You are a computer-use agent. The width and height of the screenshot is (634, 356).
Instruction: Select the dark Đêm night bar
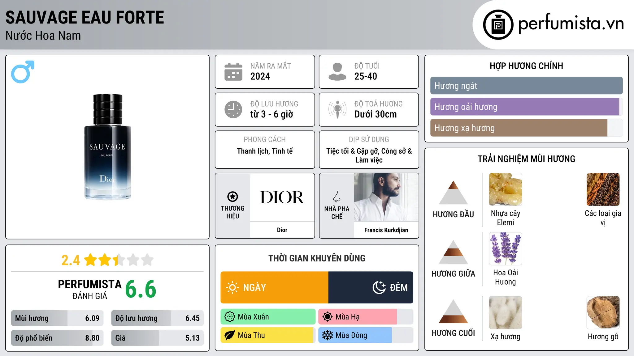point(371,287)
